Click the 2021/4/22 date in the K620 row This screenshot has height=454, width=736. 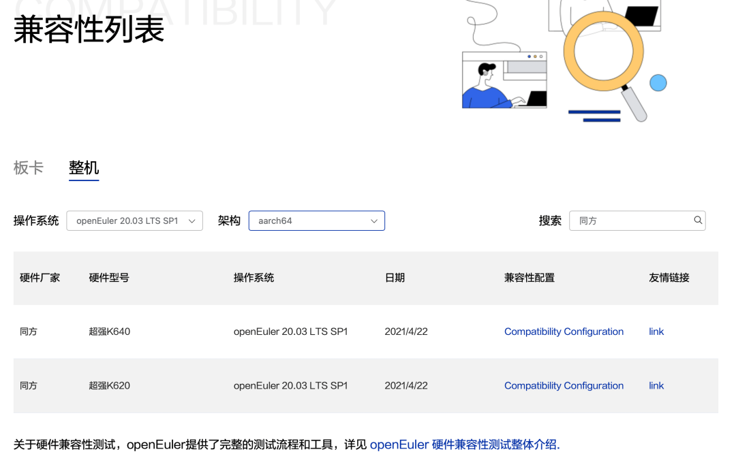tap(406, 385)
